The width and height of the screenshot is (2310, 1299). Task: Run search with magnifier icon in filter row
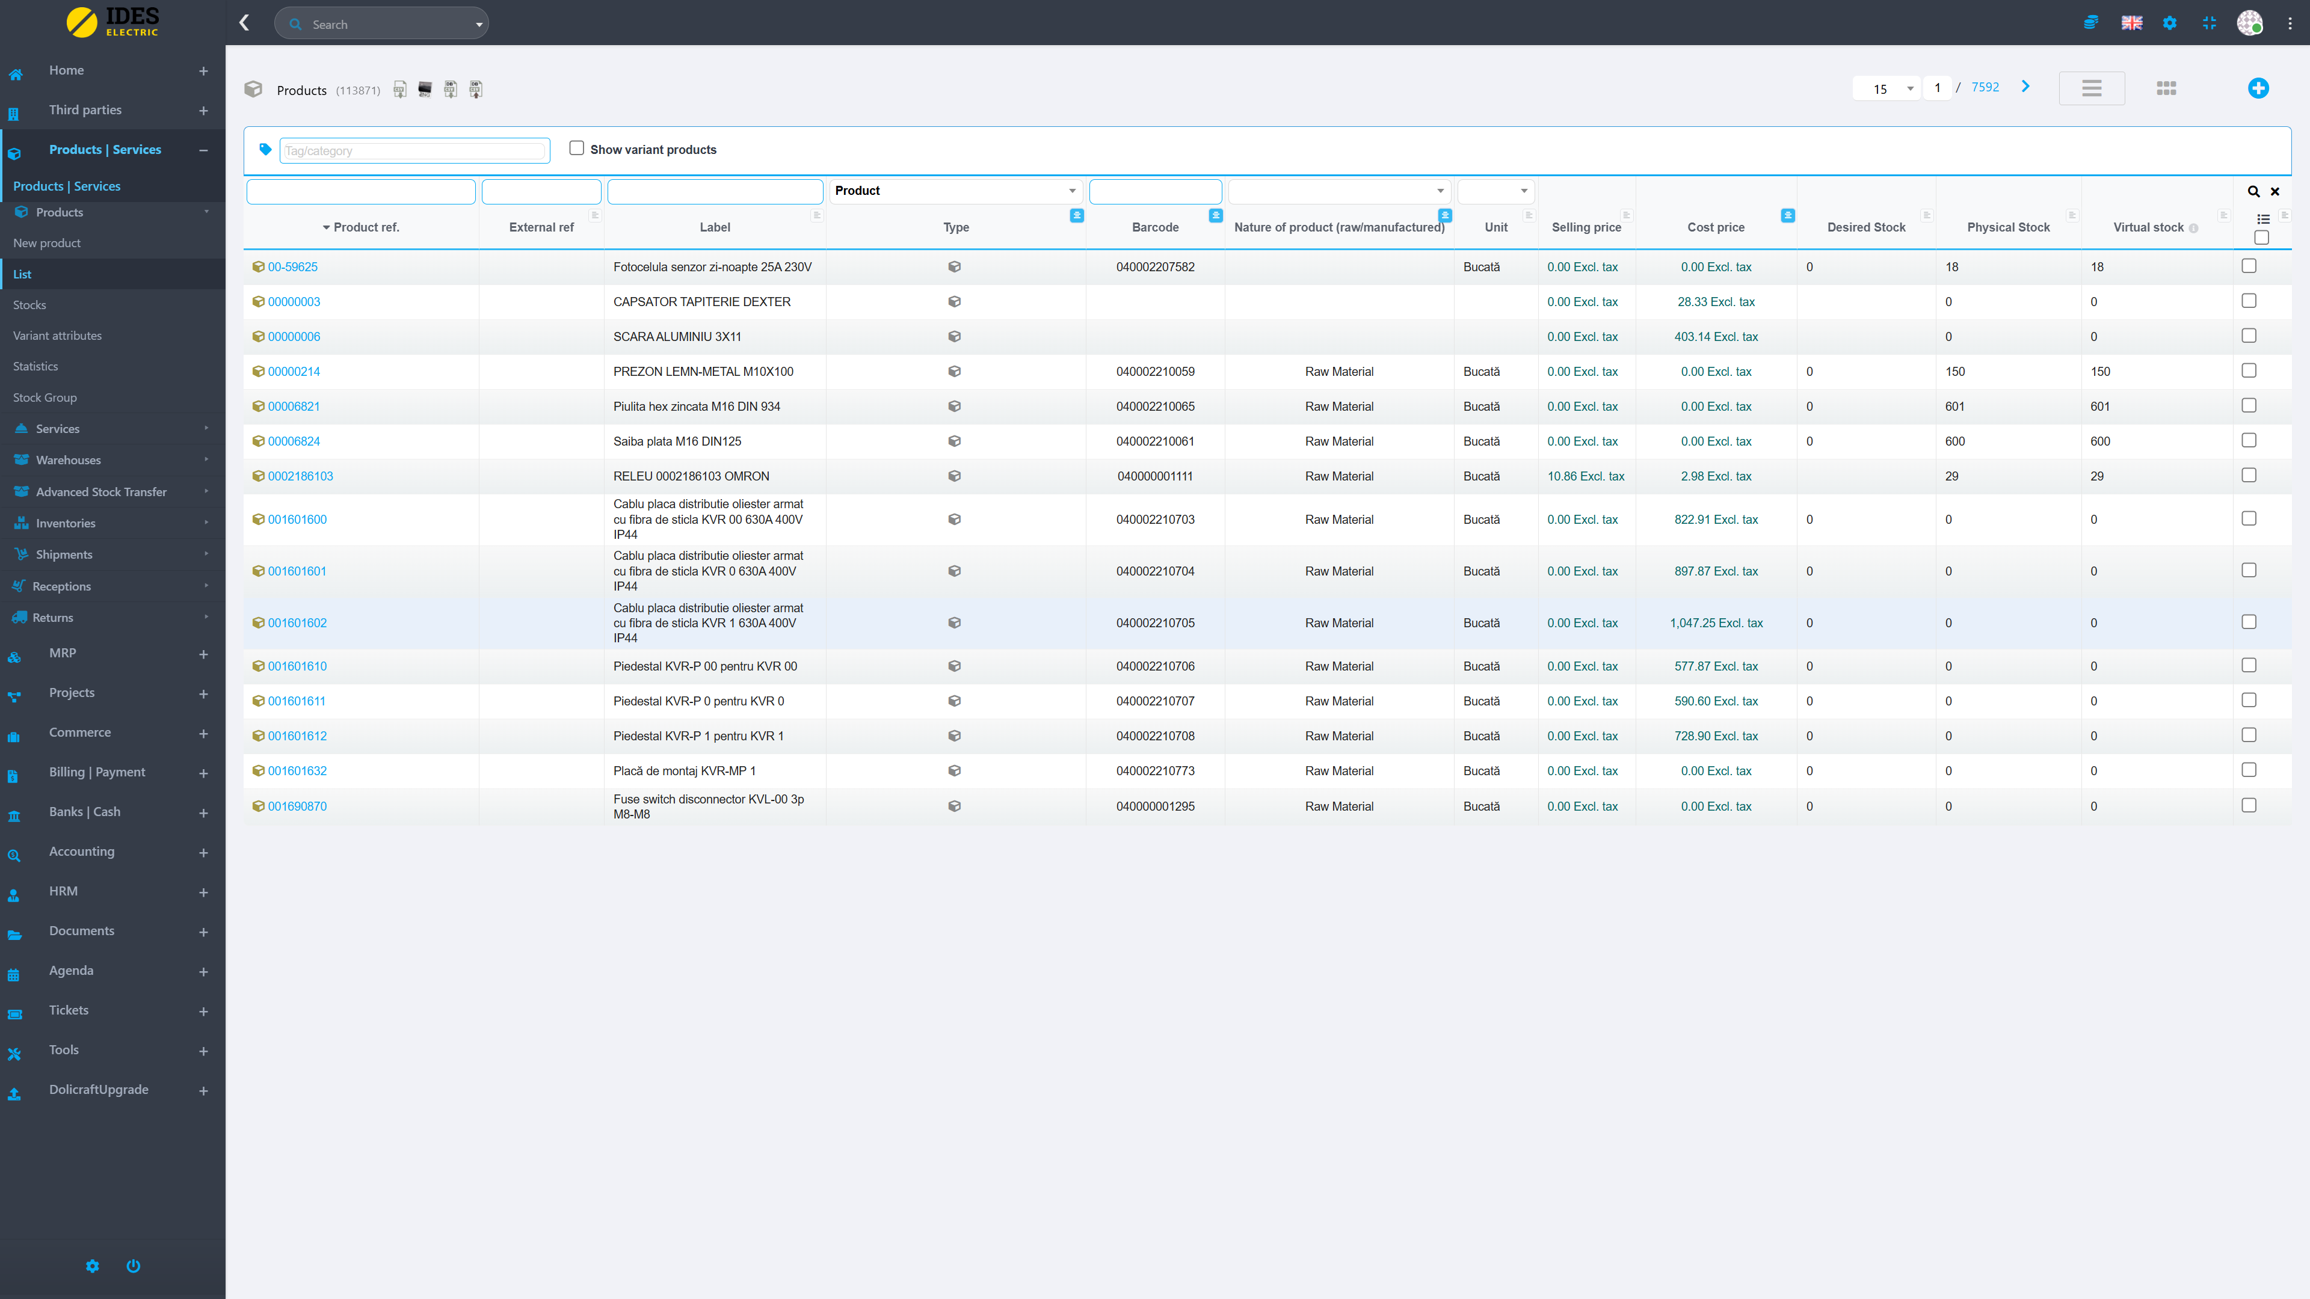(2253, 191)
